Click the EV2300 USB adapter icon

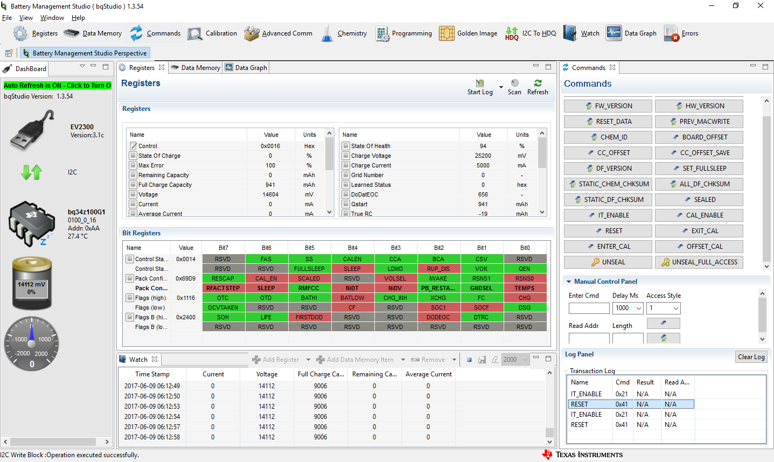pos(33,130)
